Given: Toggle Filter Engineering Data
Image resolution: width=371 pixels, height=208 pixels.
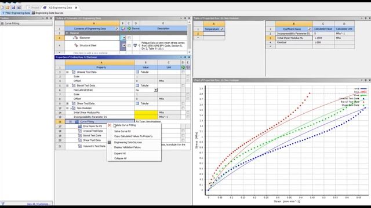Looking at the screenshot, I should (16, 13).
